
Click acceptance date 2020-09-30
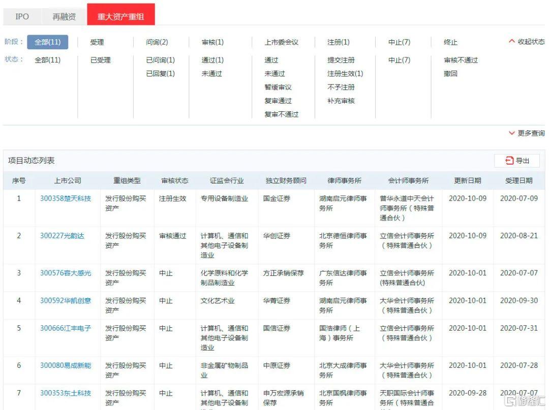[x=519, y=300]
